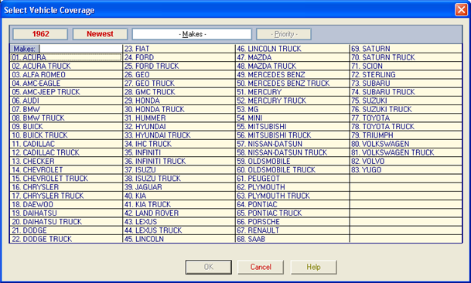This screenshot has height=283, width=471.
Task: Select 66. PORSCHE in list
Action: [292, 222]
